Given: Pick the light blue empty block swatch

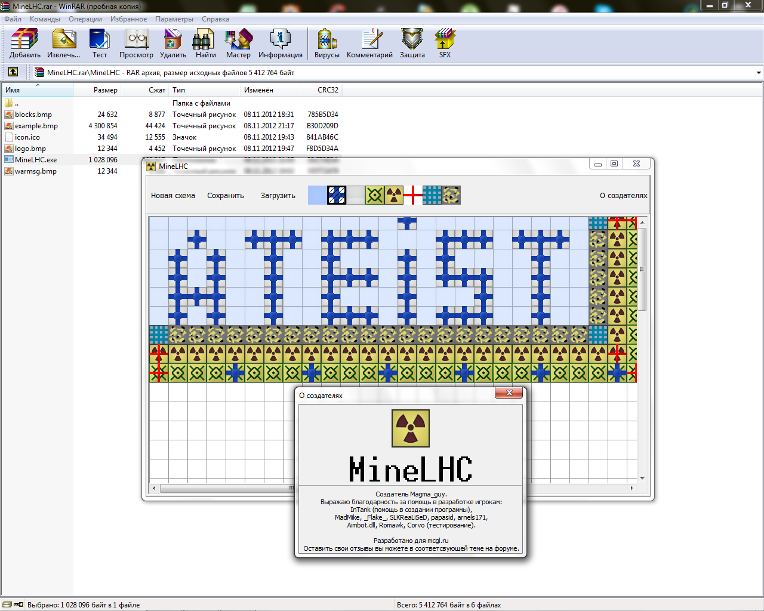Looking at the screenshot, I should pos(318,195).
